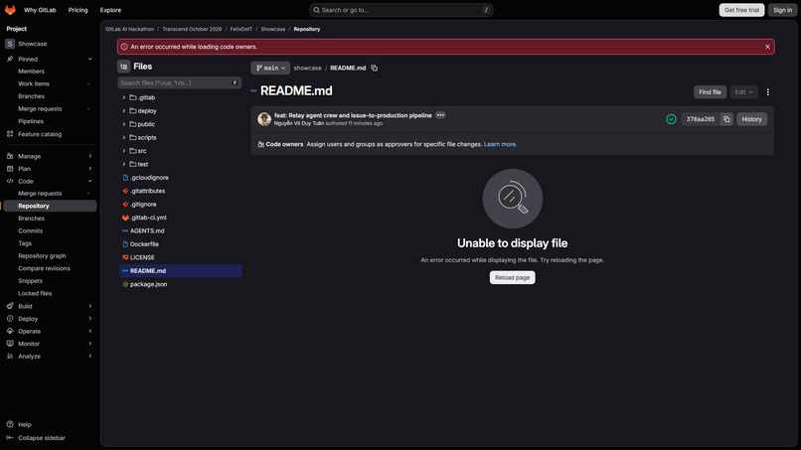Click the commit author avatar
Viewport: 801px width, 450px height.
click(264, 119)
